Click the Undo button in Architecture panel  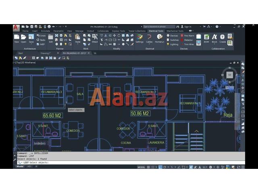pos(41,36)
